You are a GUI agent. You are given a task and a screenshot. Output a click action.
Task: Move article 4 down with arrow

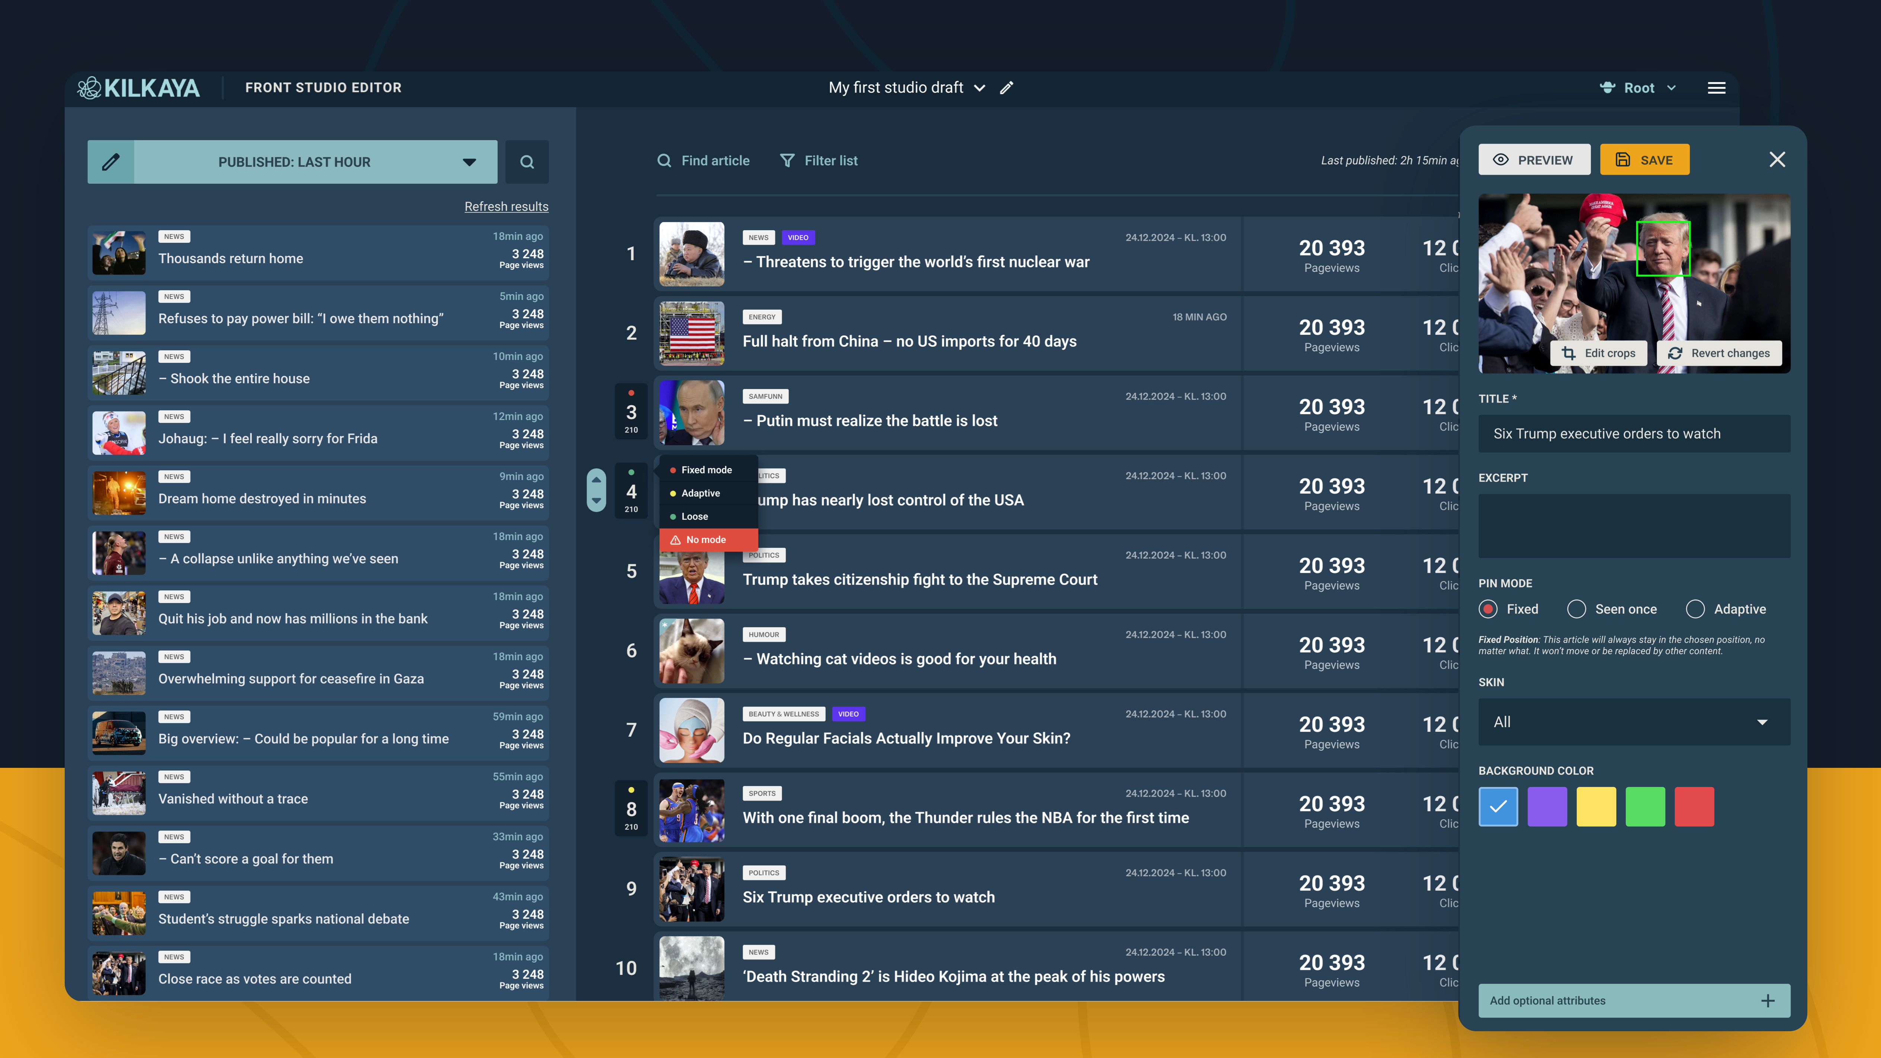tap(597, 501)
